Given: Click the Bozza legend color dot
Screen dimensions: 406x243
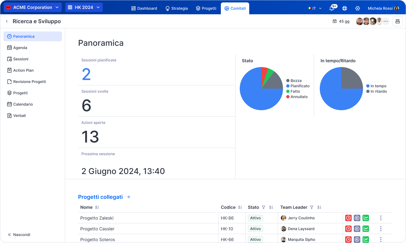Looking at the screenshot, I should [288, 81].
